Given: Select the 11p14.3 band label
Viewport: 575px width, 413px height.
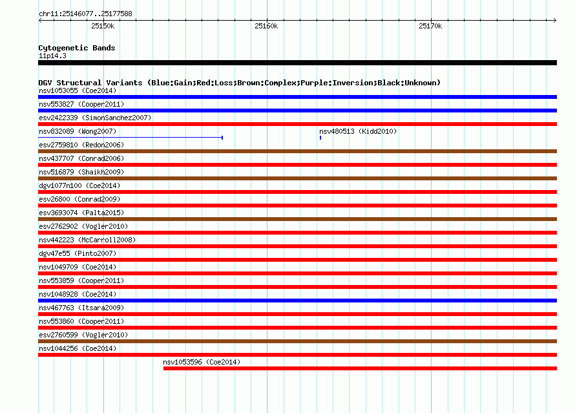Looking at the screenshot, I should [x=52, y=56].
